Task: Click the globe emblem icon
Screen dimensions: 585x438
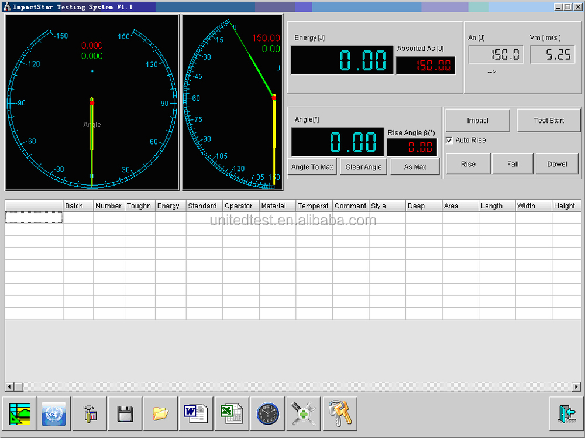Action: tap(54, 413)
